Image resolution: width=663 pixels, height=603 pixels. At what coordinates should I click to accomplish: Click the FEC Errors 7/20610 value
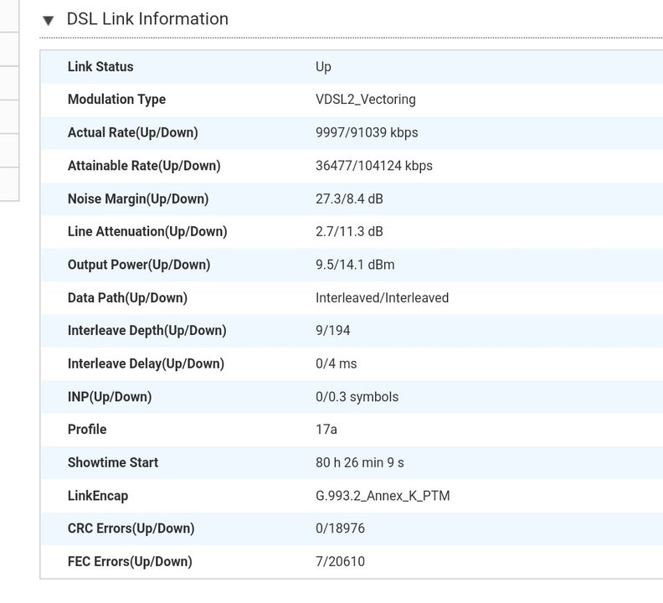340,561
